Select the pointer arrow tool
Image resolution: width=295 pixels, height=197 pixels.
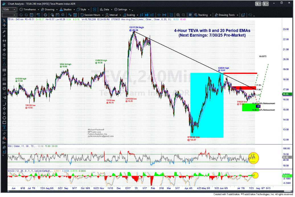pos(4,20)
